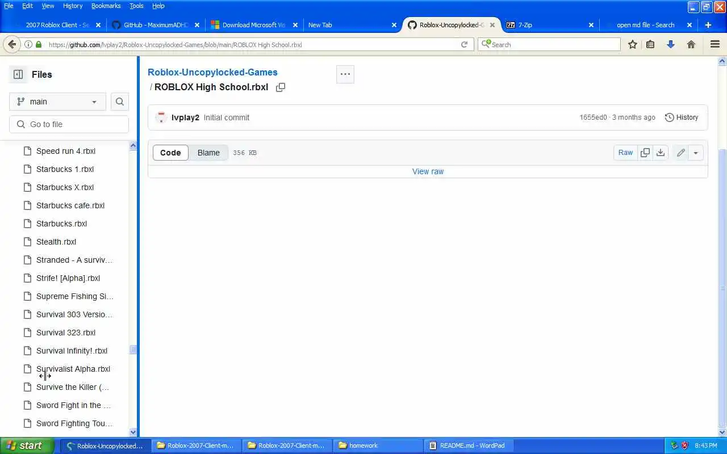Download raw file icon
Viewport: 727px width, 454px height.
coord(661,153)
